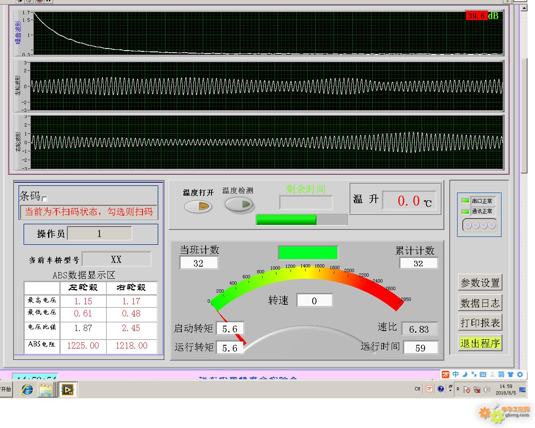Select the 左轮毂 最高电压 cell 1.15
The width and height of the screenshot is (535, 428).
click(83, 301)
